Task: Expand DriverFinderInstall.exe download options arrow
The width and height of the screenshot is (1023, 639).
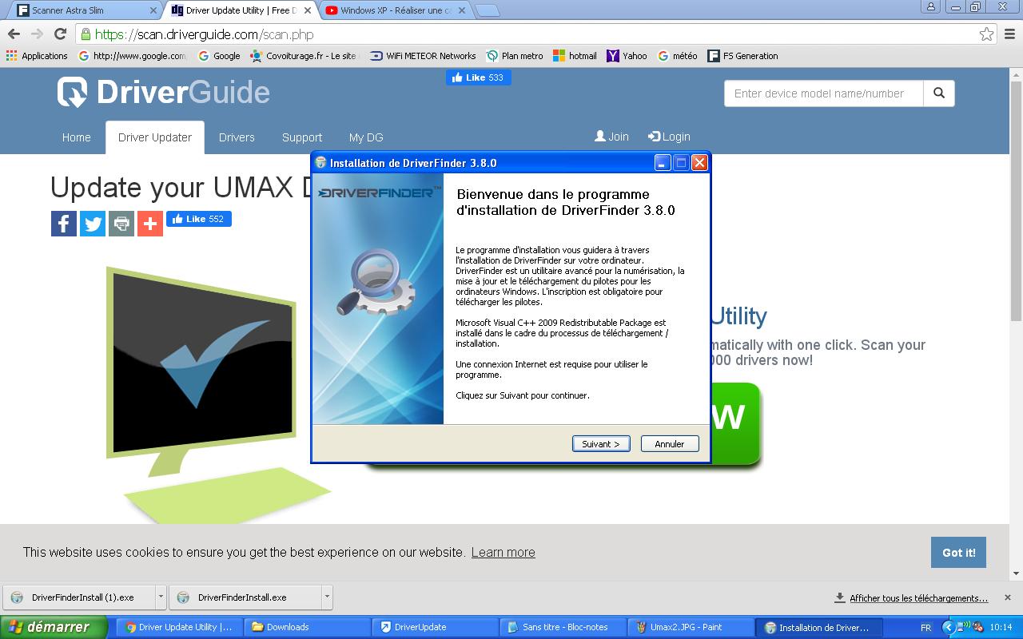Action: [x=327, y=597]
